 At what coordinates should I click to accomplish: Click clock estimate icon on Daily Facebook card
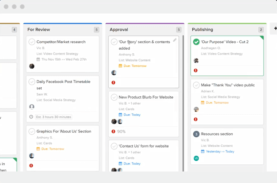pos(31,117)
